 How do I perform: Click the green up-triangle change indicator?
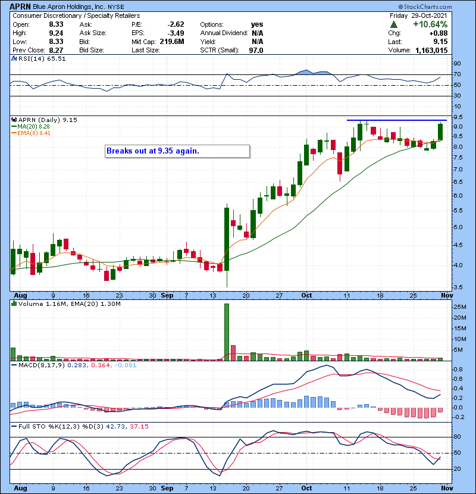tap(394, 24)
